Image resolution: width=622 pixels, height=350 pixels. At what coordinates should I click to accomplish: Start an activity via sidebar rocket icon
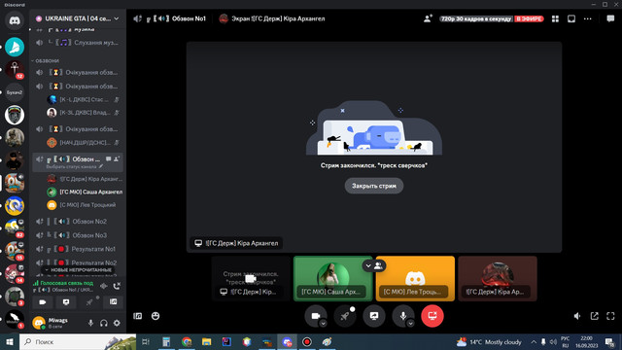(x=89, y=302)
